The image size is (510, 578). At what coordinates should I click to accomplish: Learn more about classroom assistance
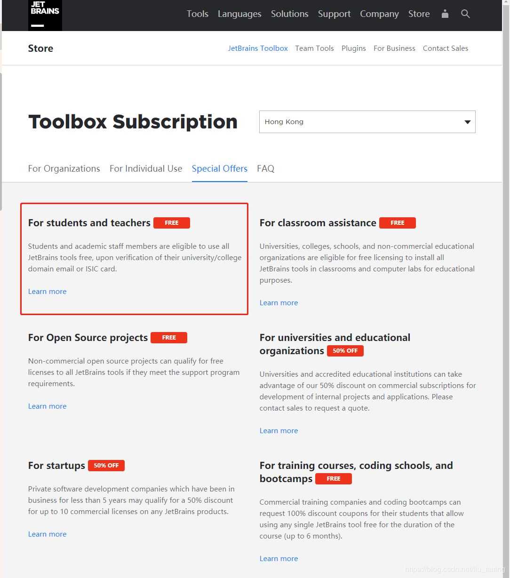pos(279,303)
